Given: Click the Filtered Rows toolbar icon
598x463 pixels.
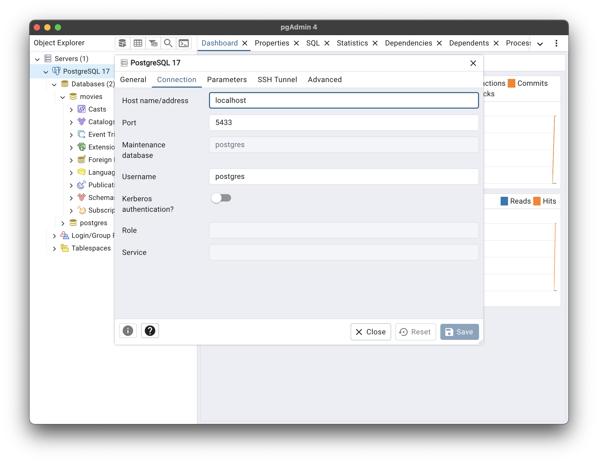Looking at the screenshot, I should tap(153, 43).
